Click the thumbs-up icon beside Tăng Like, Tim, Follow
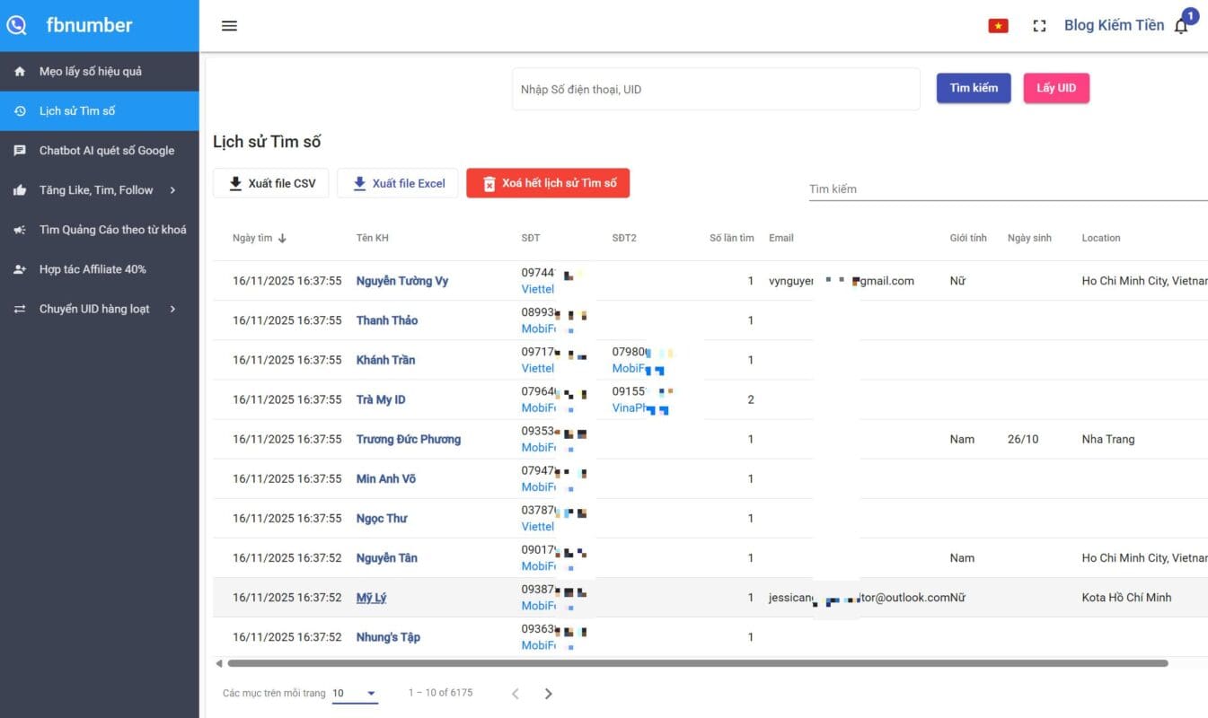The height and width of the screenshot is (718, 1208). [20, 190]
